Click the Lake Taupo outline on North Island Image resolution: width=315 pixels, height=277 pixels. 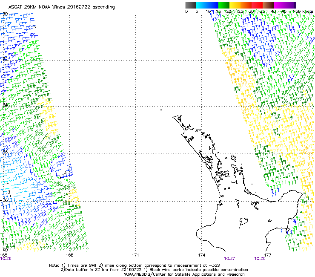pyautogui.click(x=243, y=222)
